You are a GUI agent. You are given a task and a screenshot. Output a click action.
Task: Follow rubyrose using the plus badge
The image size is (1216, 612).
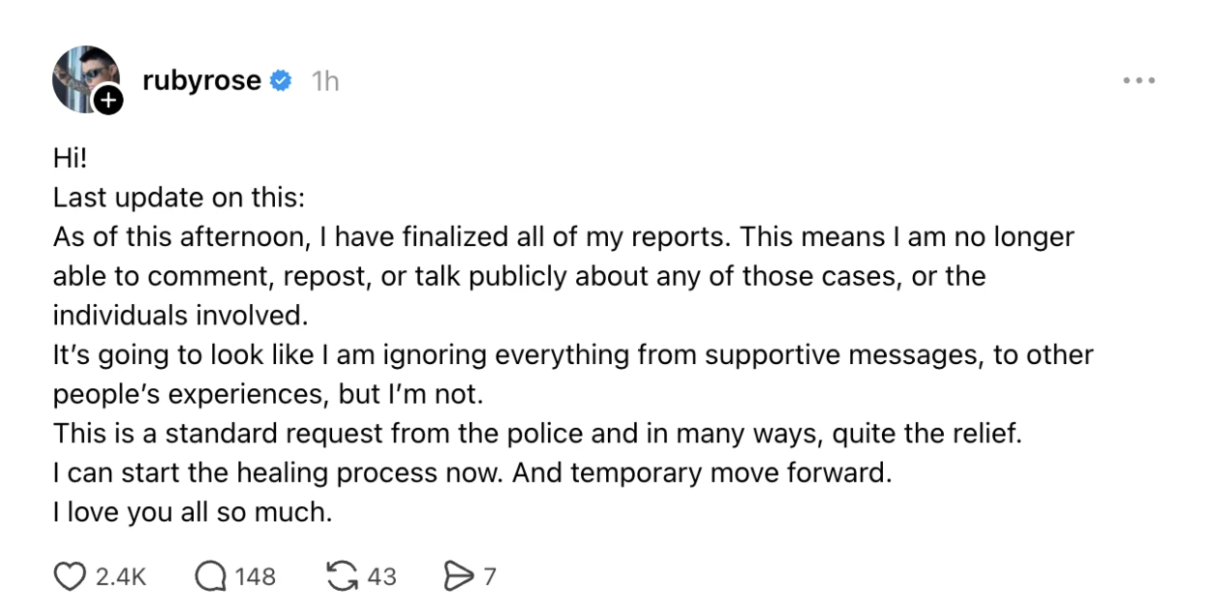109,100
